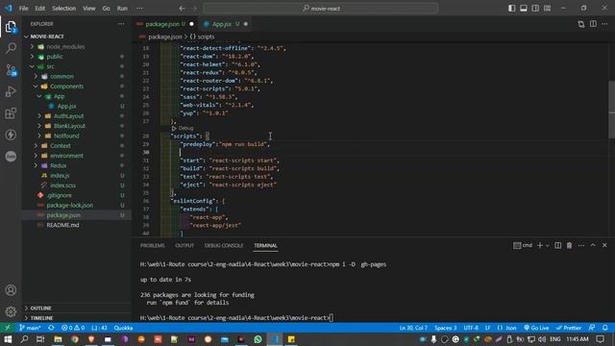Switch to the DEBUG CONSOLE tab

click(224, 245)
